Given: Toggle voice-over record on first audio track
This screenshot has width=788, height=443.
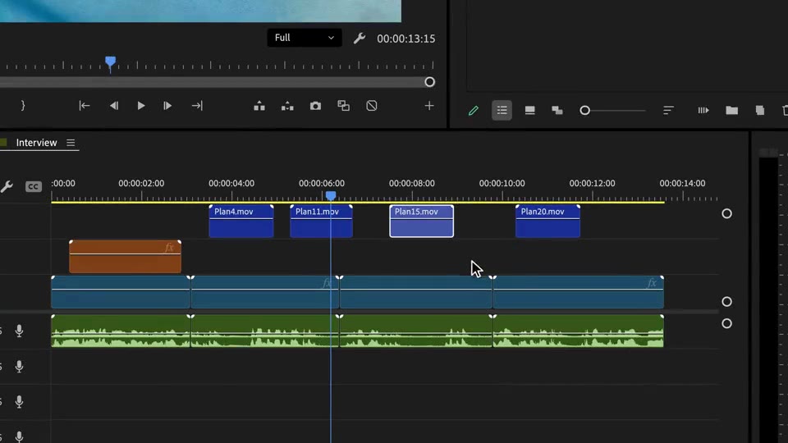Looking at the screenshot, I should [x=19, y=331].
